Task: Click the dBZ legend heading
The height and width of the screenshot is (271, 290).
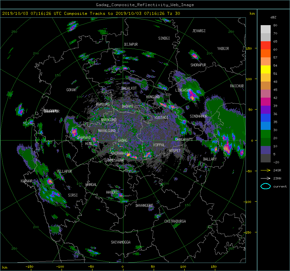Action: pos(273,17)
